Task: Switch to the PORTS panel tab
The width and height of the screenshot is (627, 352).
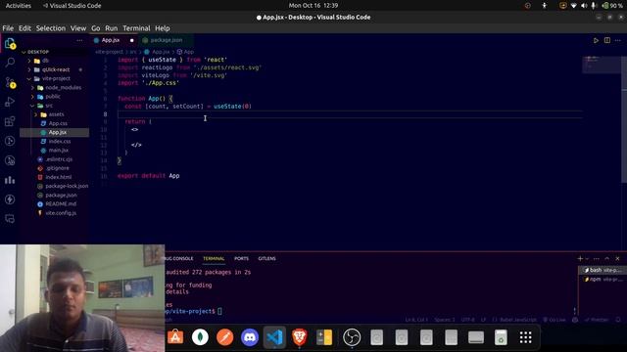Action: (242, 258)
